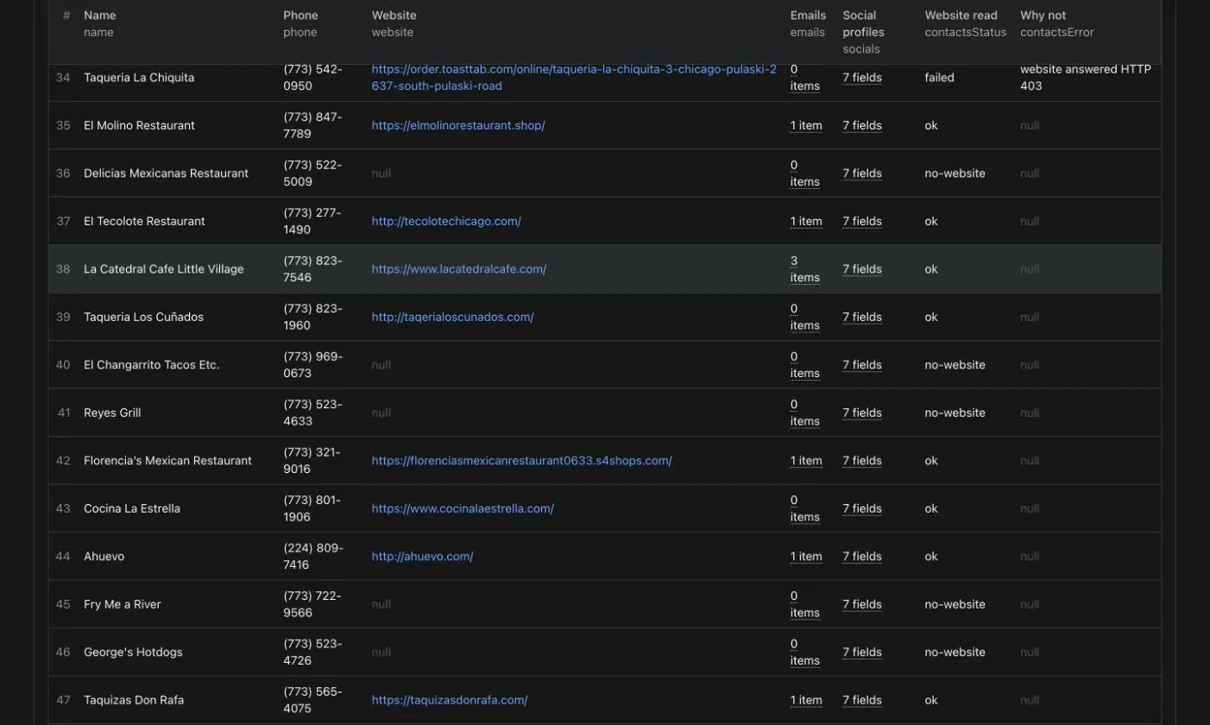Open taquizasdonrafa.com website link

[x=450, y=700]
